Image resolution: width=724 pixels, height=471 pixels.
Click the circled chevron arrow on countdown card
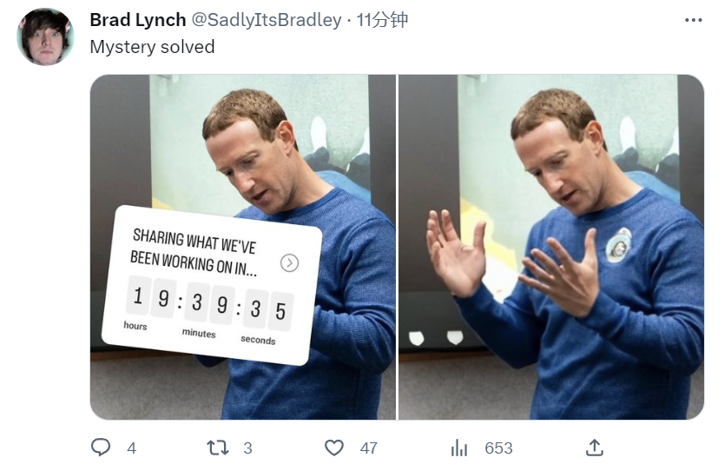coord(290,262)
